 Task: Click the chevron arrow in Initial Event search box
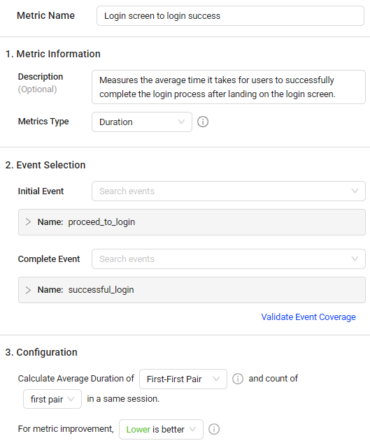point(355,191)
